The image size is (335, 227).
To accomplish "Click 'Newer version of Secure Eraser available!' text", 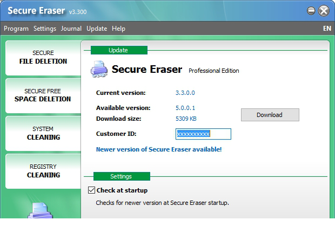I will (159, 149).
